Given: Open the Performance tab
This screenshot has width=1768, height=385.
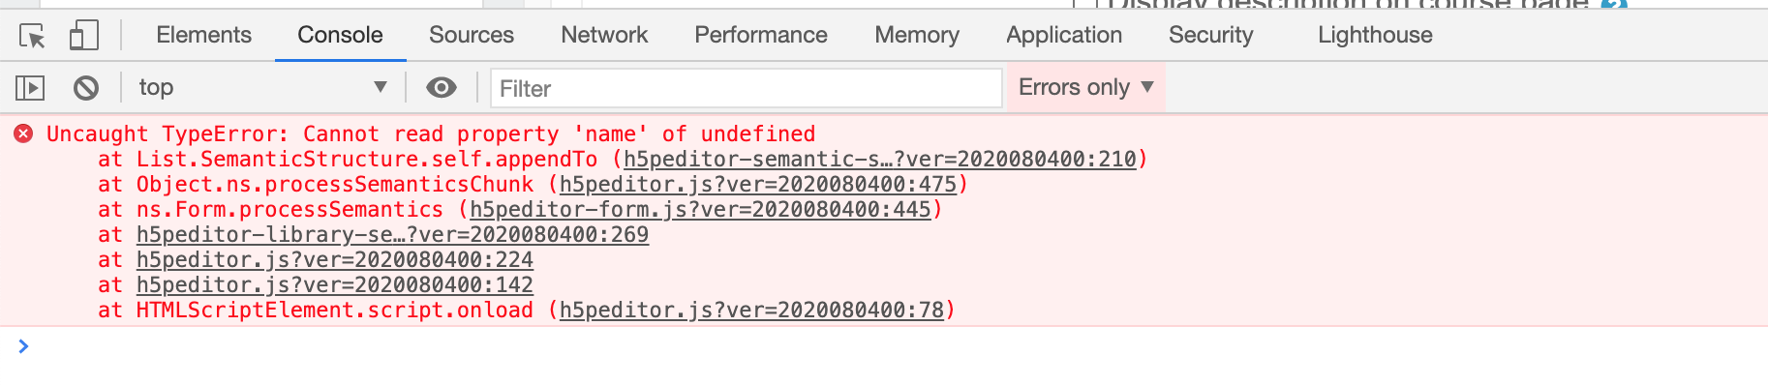Looking at the screenshot, I should 761,35.
